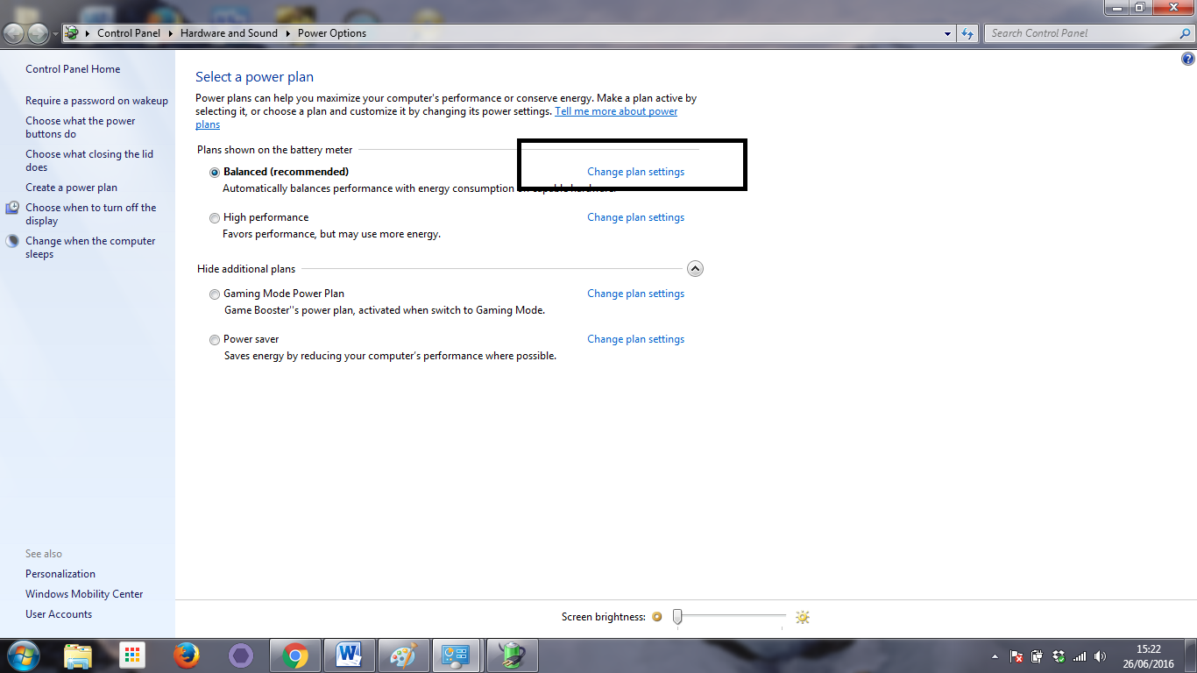Open the green battery app on taskbar

513,655
